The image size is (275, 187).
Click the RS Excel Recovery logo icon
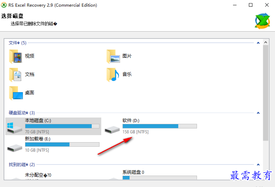(x=262, y=21)
